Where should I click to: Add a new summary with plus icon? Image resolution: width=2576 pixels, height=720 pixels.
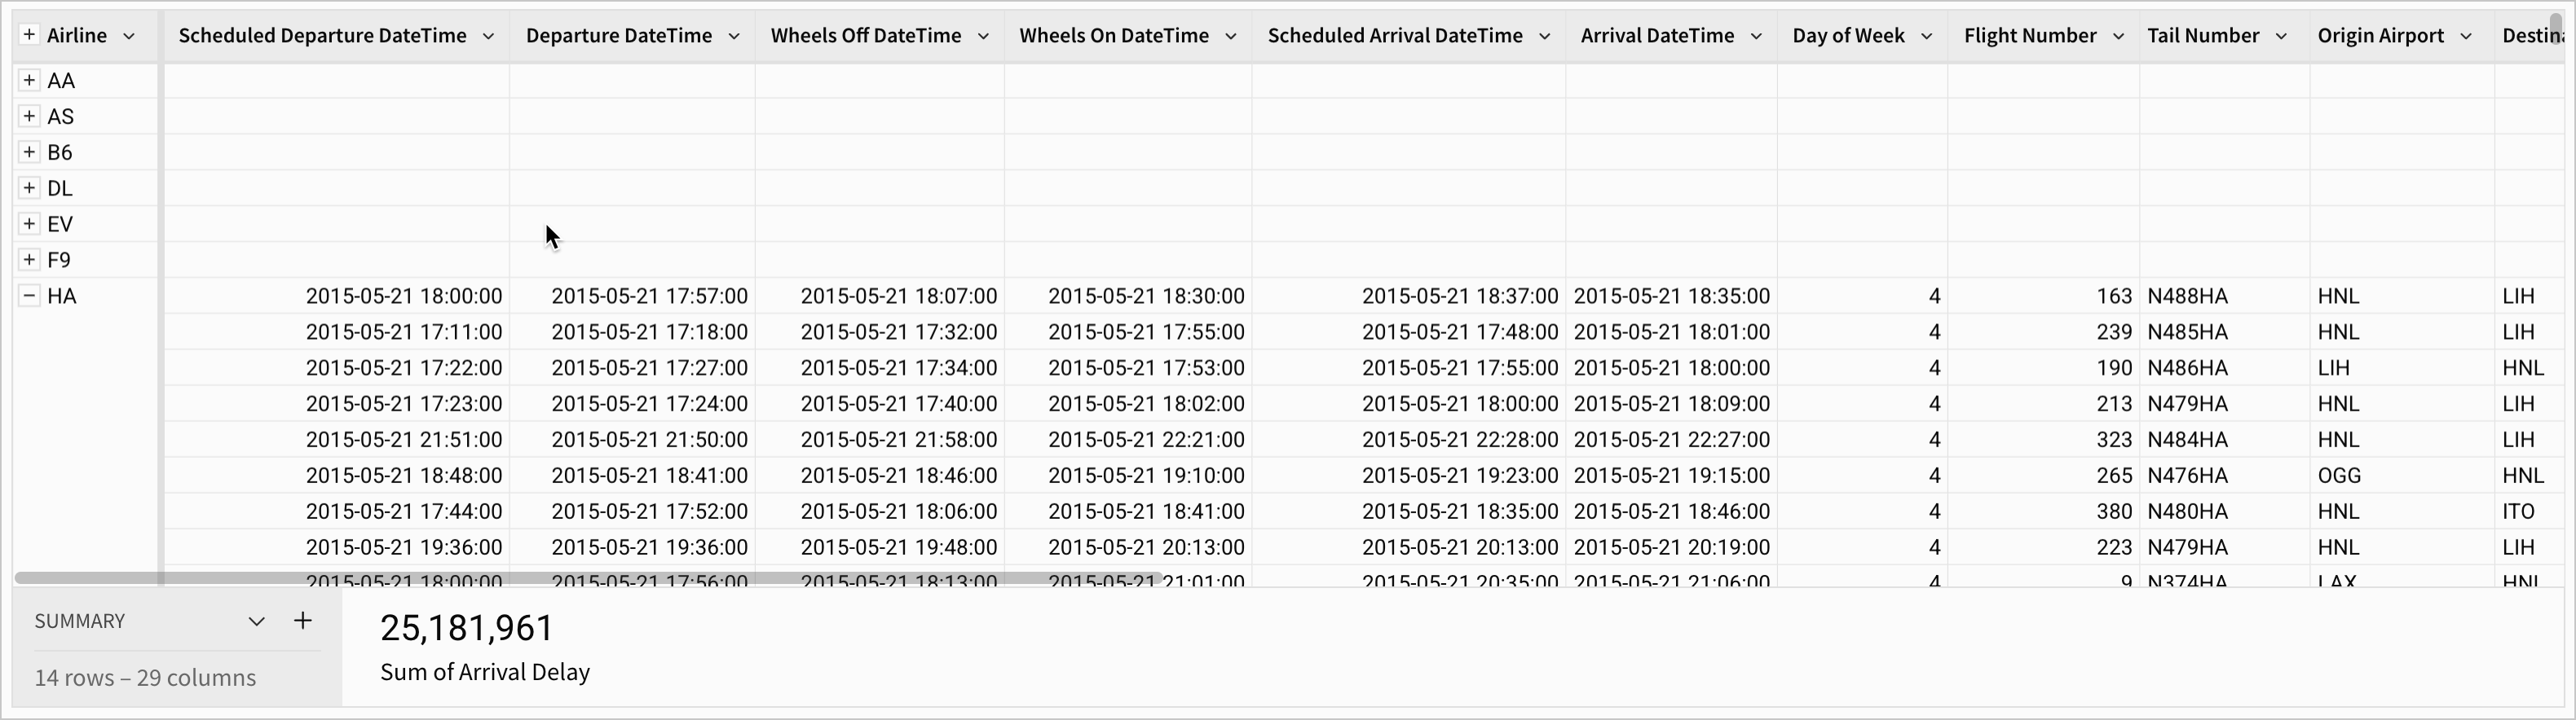click(x=303, y=621)
